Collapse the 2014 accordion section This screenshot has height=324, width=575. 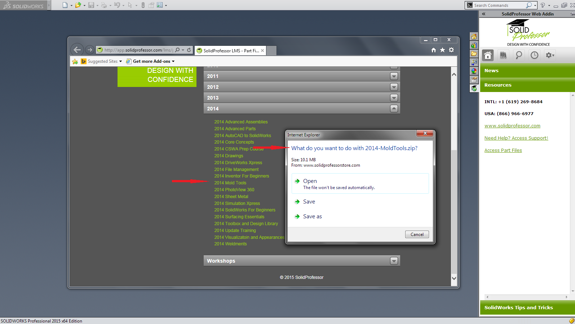[x=394, y=109]
